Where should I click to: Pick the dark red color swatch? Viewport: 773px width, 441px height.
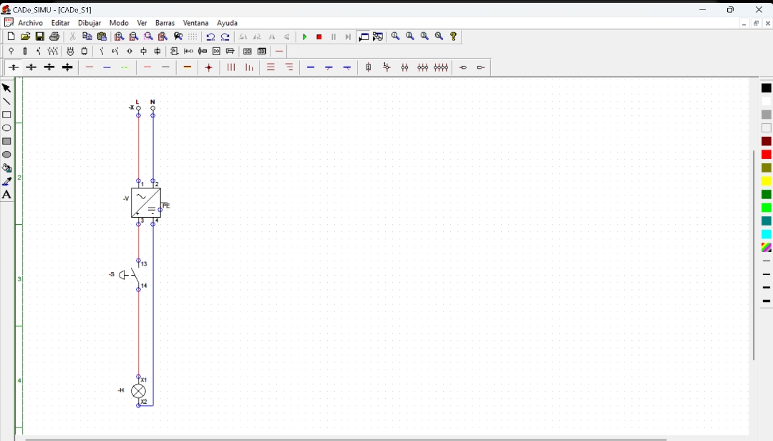(766, 142)
